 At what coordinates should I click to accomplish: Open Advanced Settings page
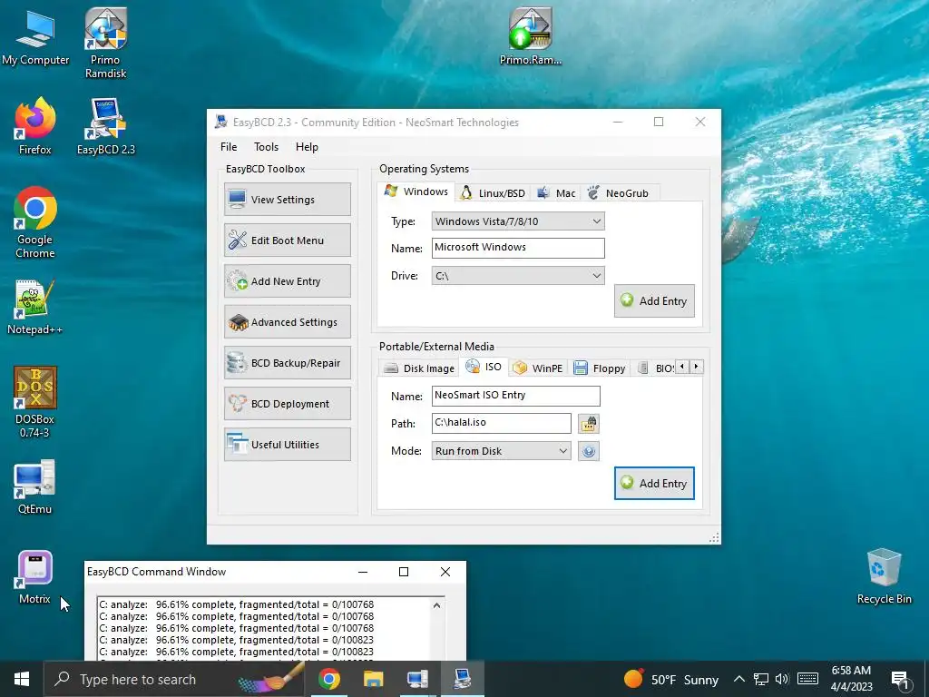pos(288,322)
